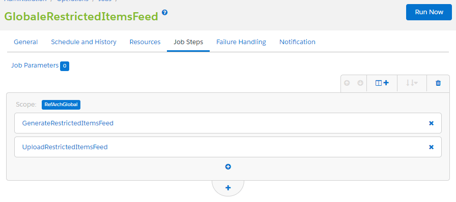Delete flow using trash can icon

coord(438,83)
